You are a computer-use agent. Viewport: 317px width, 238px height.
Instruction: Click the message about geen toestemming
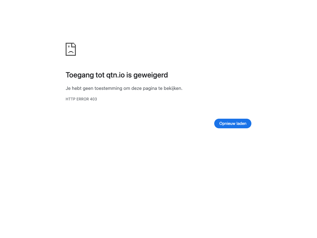tap(124, 88)
